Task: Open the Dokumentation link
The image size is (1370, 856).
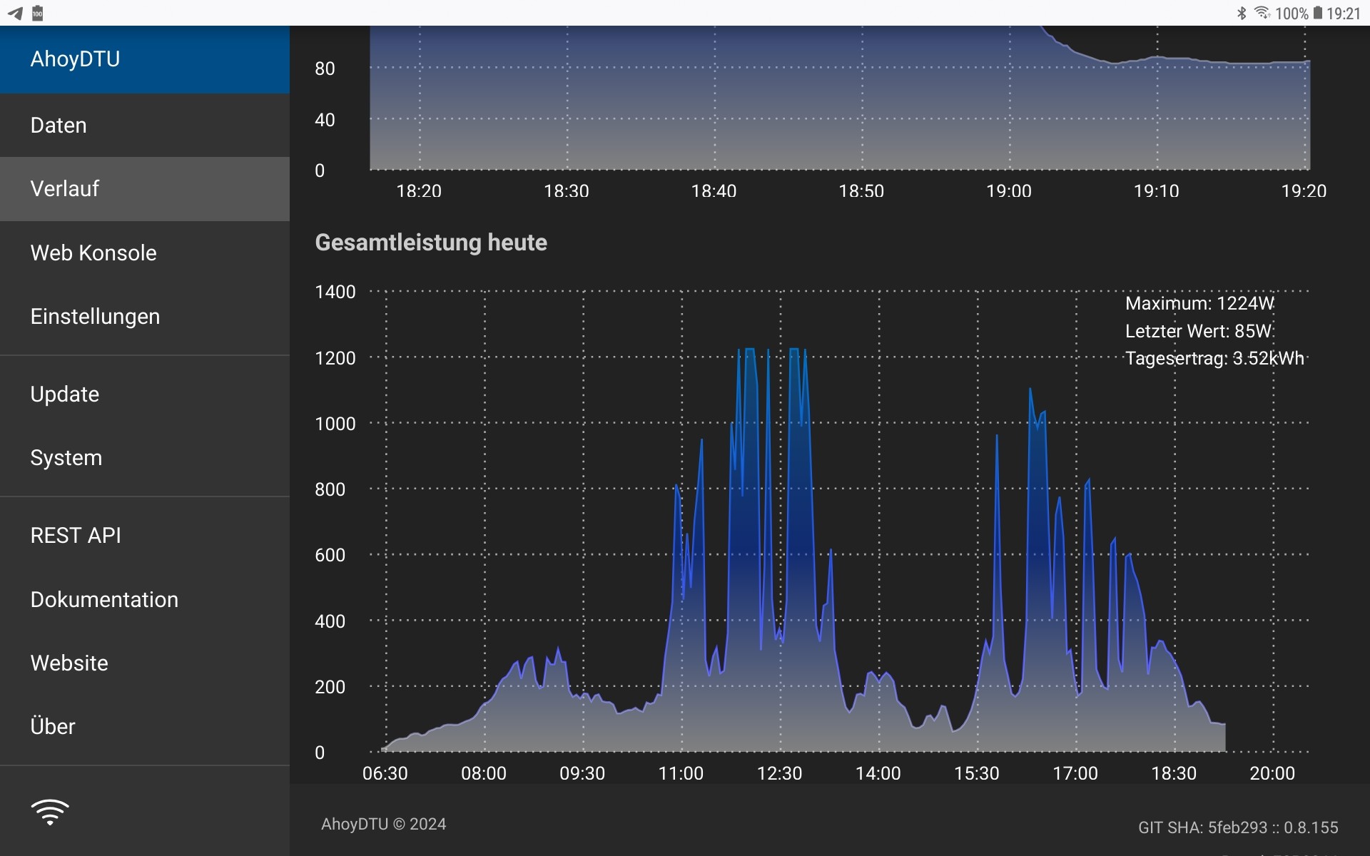Action: point(104,600)
